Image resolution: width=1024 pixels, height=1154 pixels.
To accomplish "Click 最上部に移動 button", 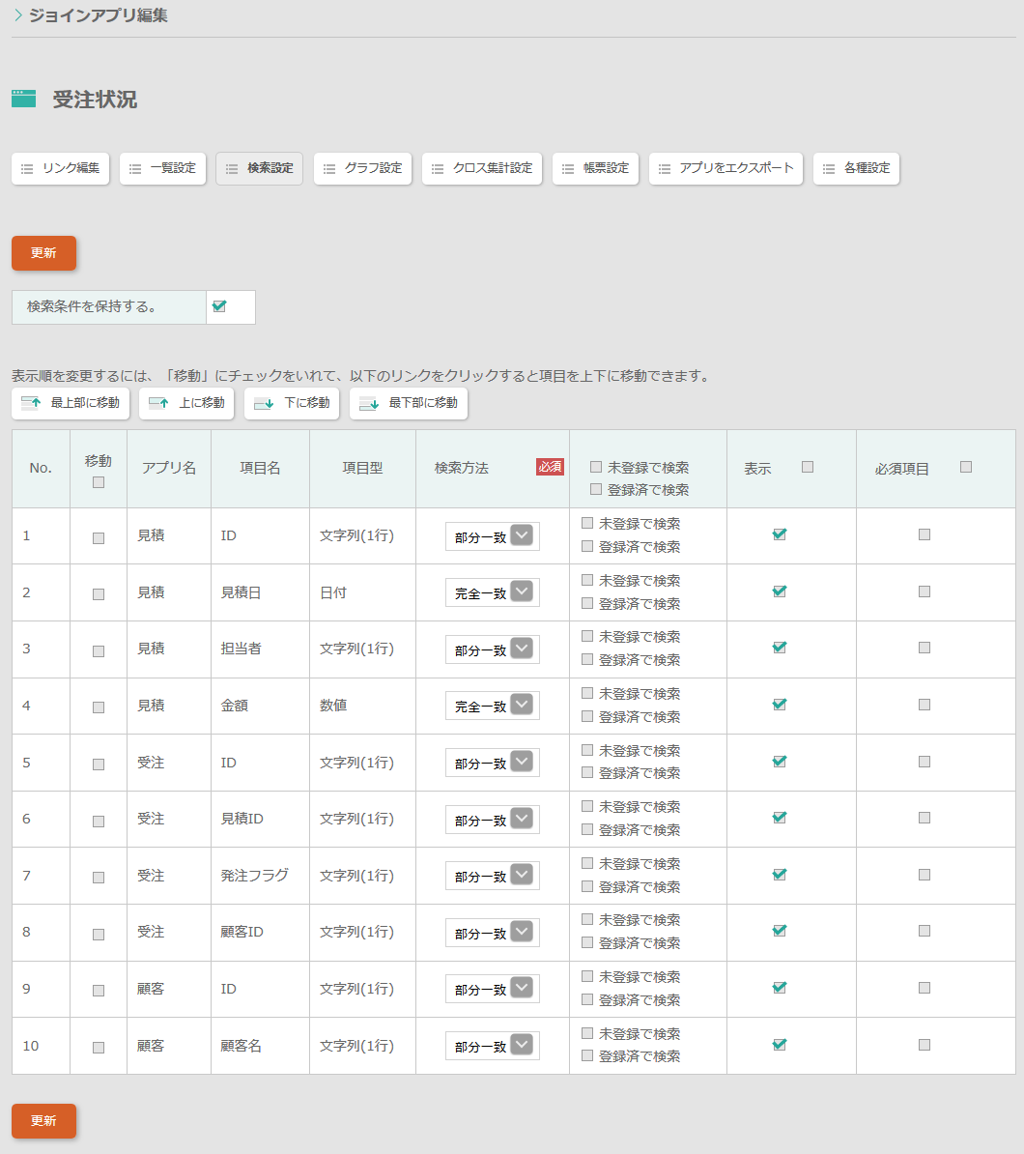I will coord(71,403).
